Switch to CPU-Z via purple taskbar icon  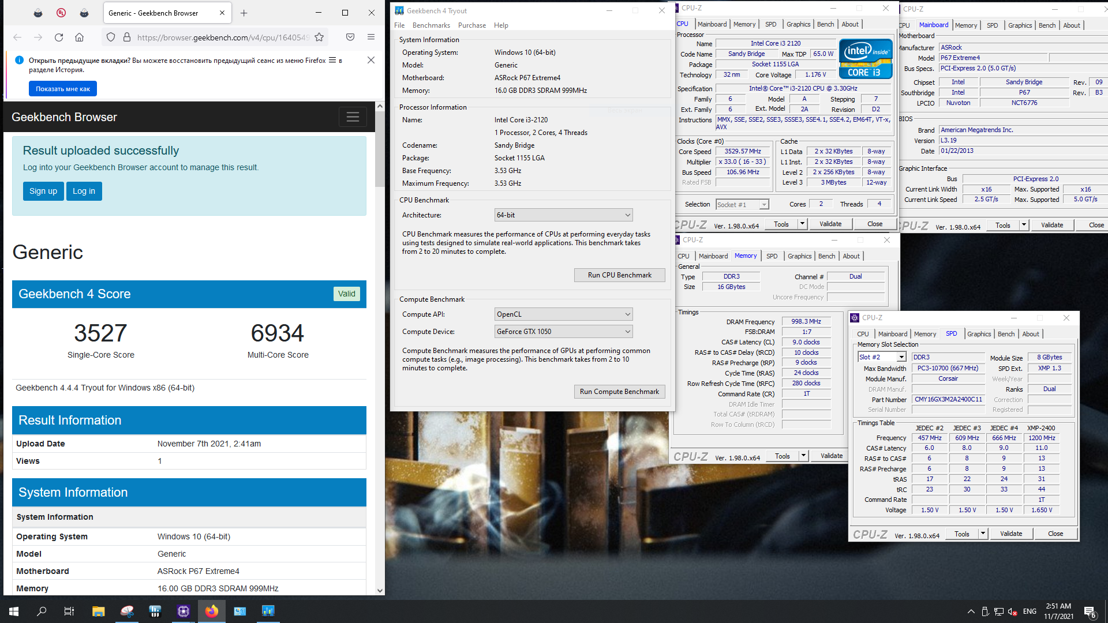(184, 611)
